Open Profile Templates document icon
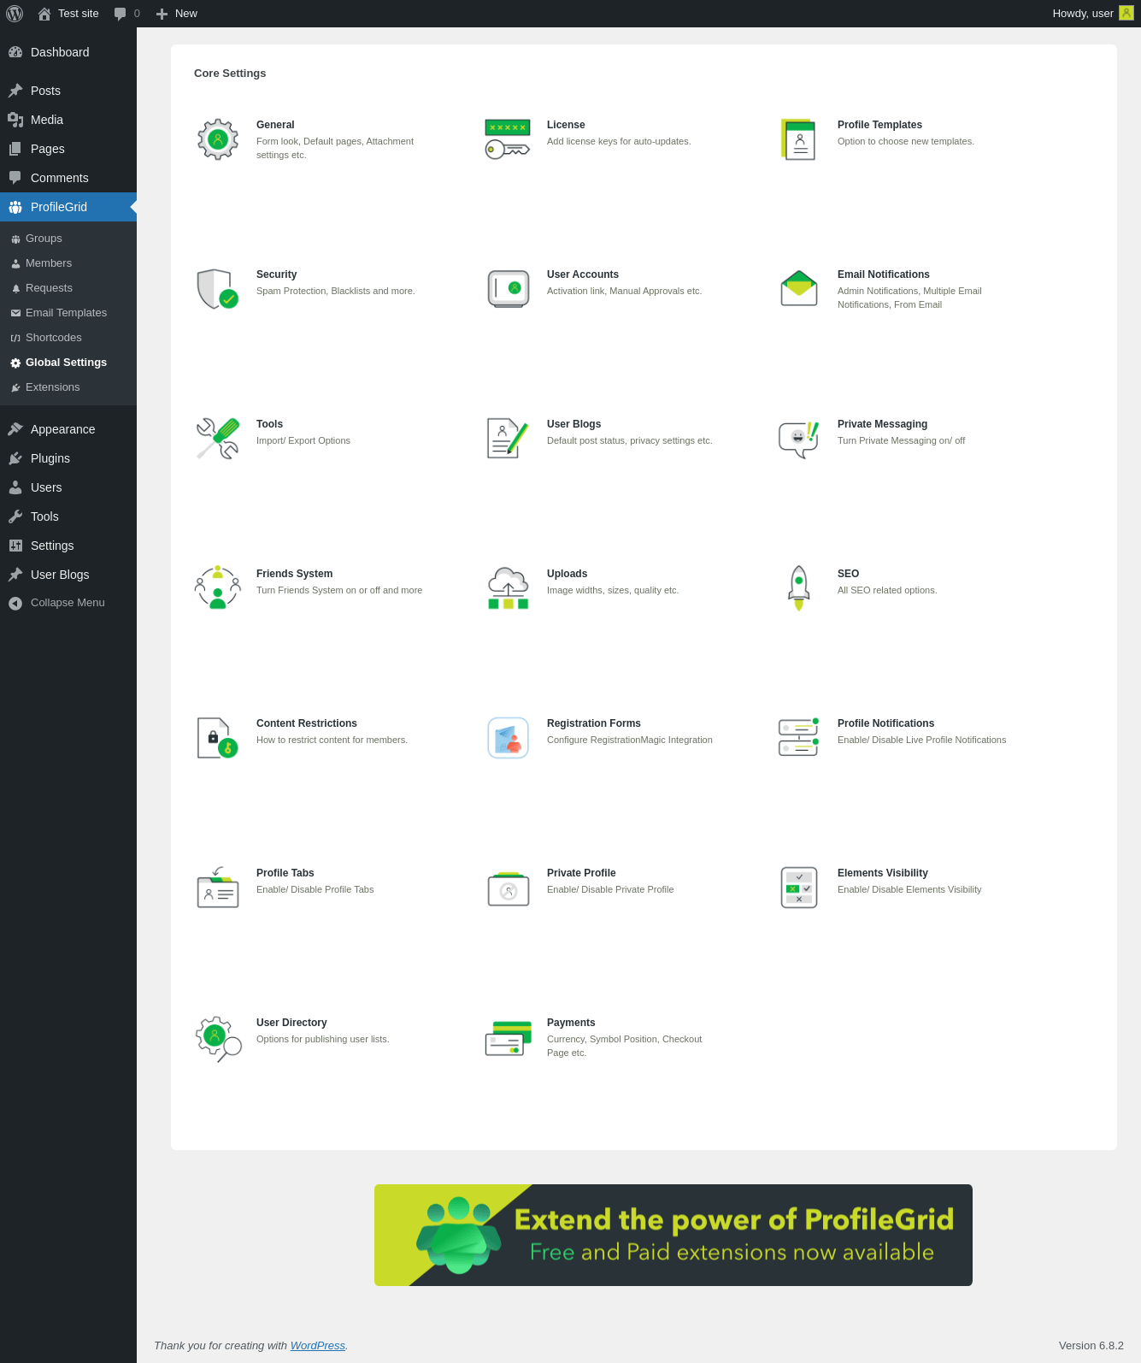Screen dimensions: 1141x1363 [x=798, y=139]
